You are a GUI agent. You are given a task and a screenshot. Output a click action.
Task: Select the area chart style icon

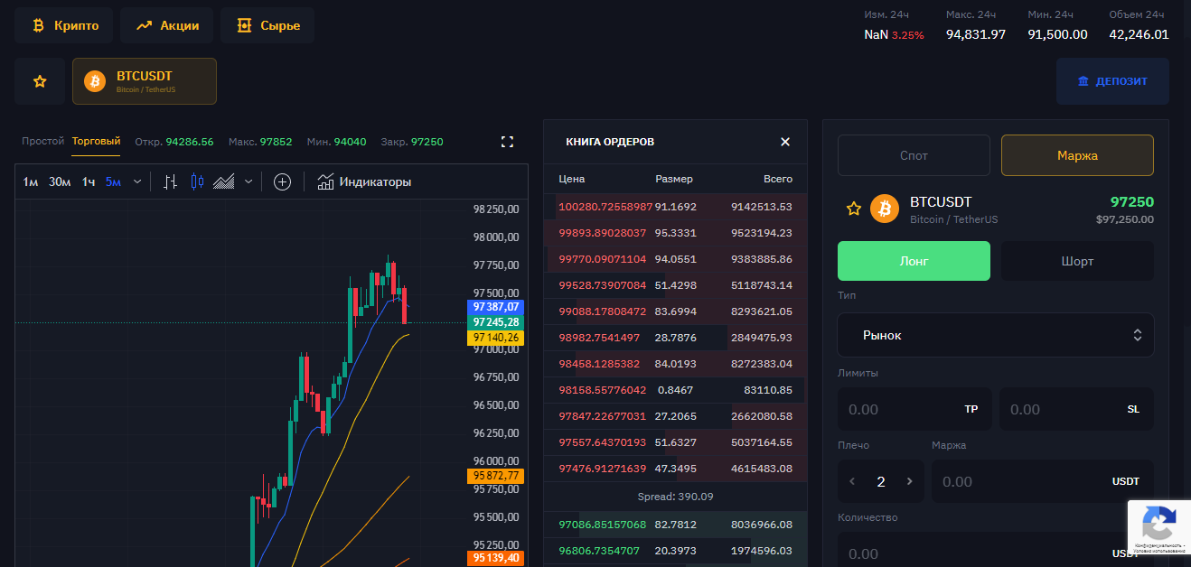pyautogui.click(x=224, y=181)
